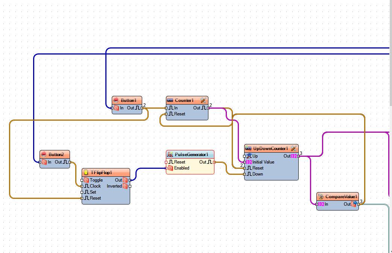
Task: Open Counter1 tools wrench icon
Action: tap(204, 100)
